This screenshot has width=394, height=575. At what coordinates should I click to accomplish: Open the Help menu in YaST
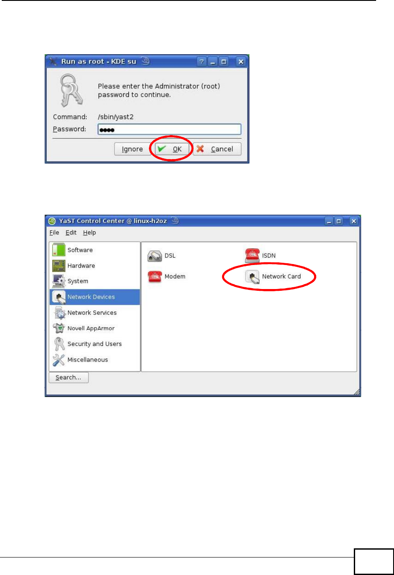pyautogui.click(x=90, y=233)
